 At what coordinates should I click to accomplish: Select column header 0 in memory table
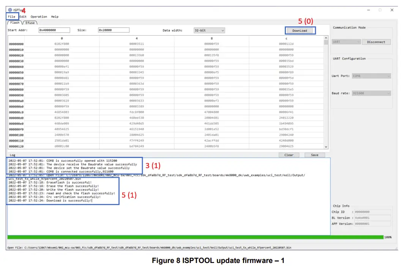(x=62, y=38)
